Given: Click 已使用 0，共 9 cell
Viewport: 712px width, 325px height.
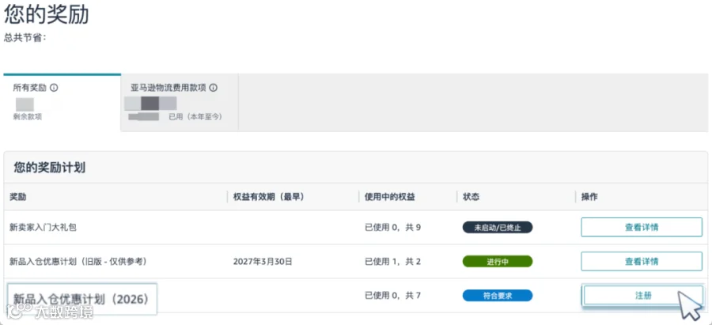Looking at the screenshot, I should [392, 228].
